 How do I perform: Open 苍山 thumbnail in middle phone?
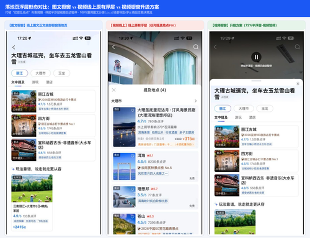[125, 224]
